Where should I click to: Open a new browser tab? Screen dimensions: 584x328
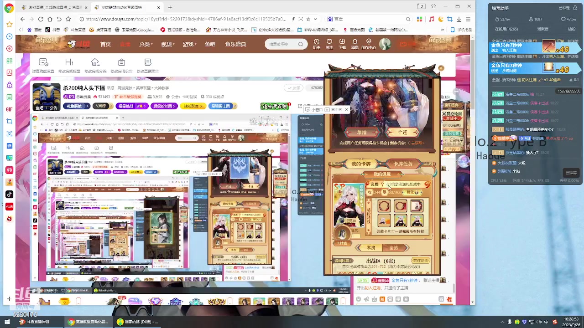170,7
